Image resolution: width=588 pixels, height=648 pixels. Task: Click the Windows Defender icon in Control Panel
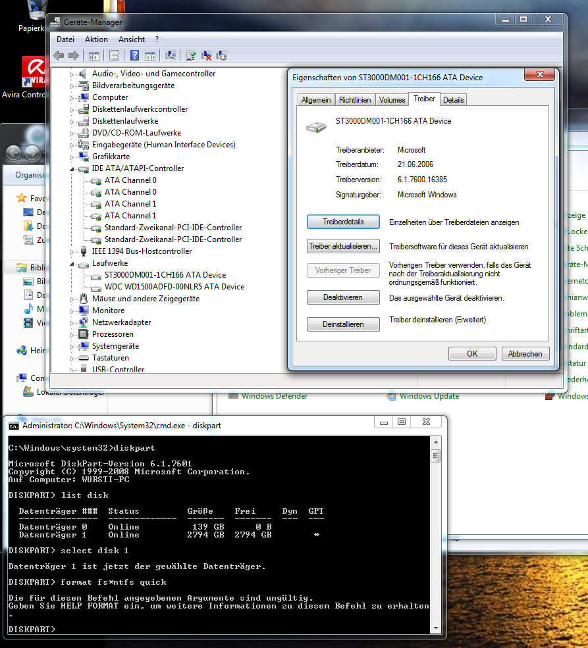233,396
